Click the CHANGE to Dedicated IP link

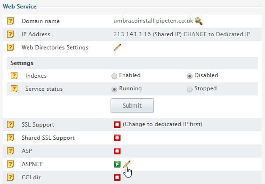coord(217,34)
